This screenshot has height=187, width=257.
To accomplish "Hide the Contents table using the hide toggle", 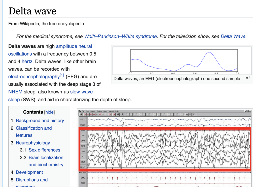I will (x=49, y=112).
